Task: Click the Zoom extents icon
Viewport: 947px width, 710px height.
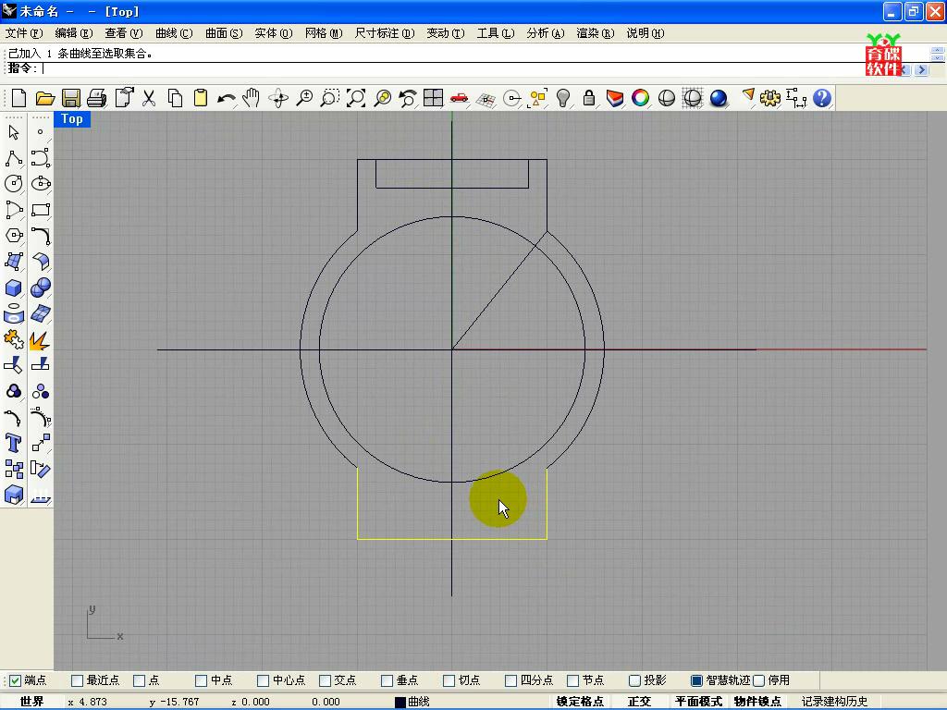Action: 356,98
